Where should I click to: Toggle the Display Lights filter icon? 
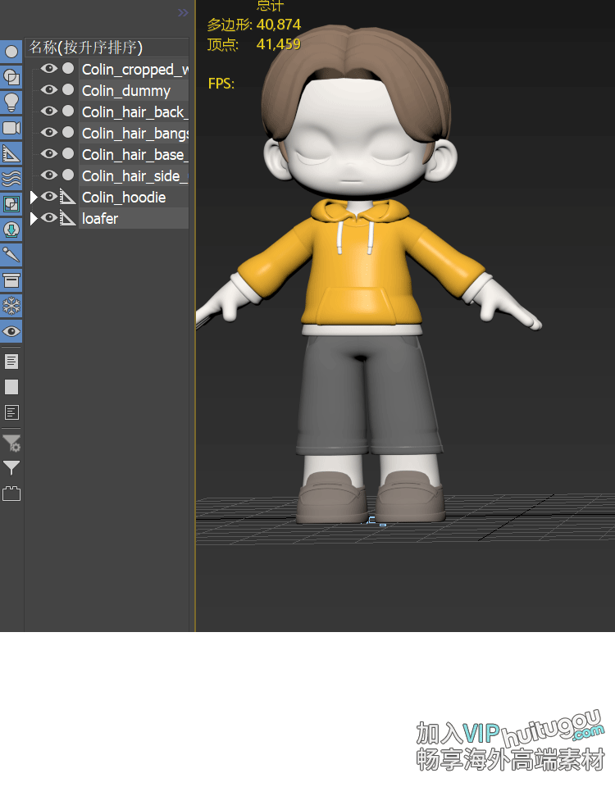click(x=11, y=102)
